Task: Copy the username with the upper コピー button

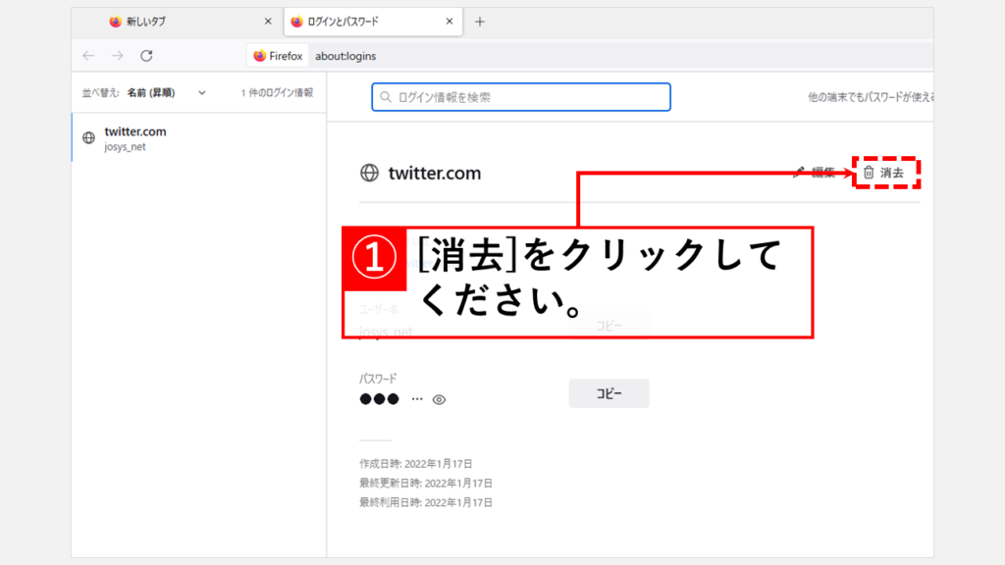Action: point(608,326)
